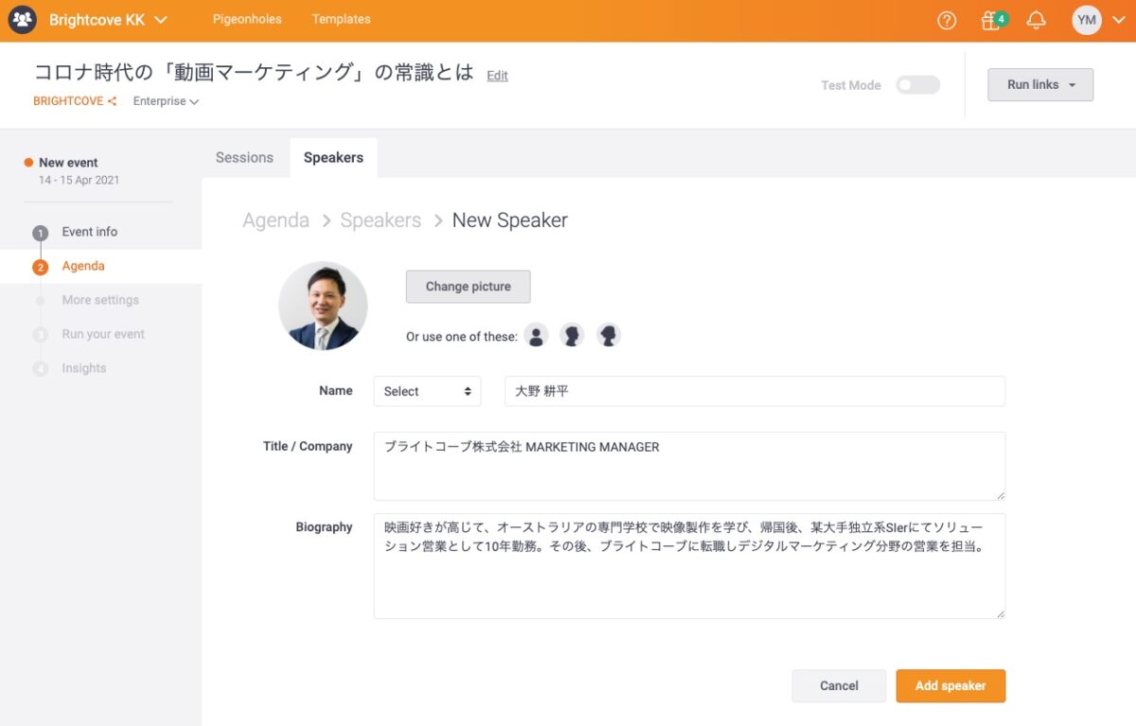The width and height of the screenshot is (1136, 726).
Task: Expand the Enterprise plan dropdown
Action: point(166,101)
